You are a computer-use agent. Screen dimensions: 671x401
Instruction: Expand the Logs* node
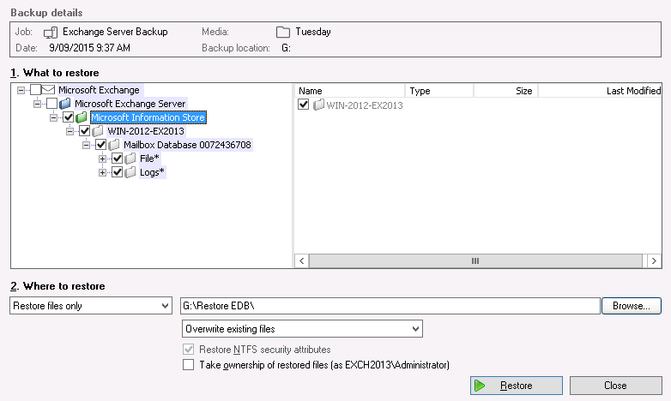click(x=102, y=172)
